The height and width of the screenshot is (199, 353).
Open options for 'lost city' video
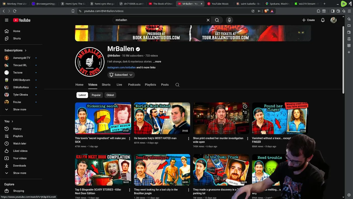[x=189, y=190]
